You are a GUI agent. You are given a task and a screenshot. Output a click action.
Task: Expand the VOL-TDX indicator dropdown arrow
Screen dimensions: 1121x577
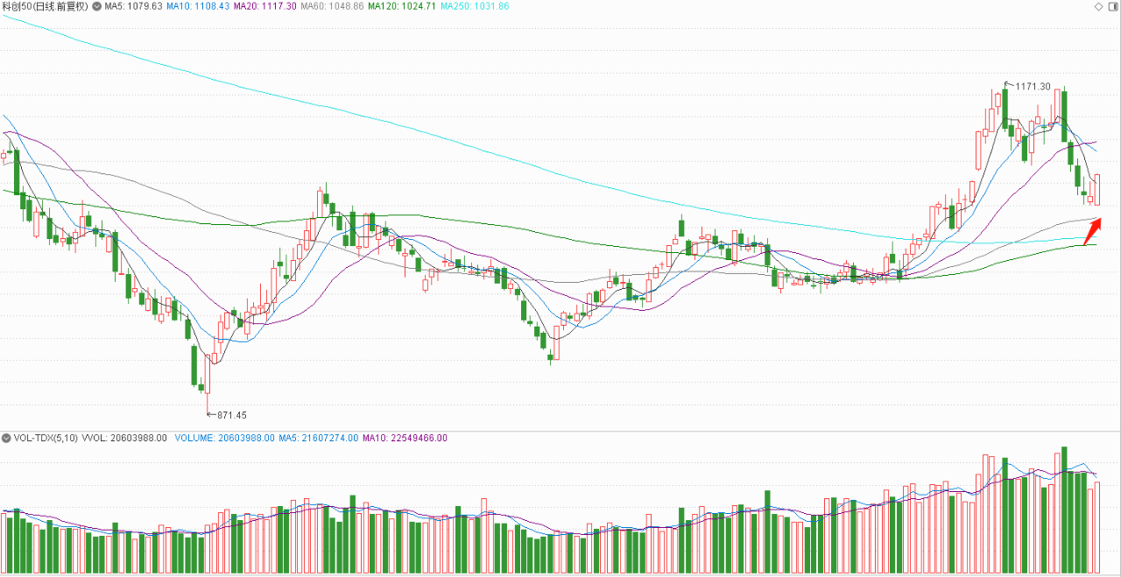point(6,438)
